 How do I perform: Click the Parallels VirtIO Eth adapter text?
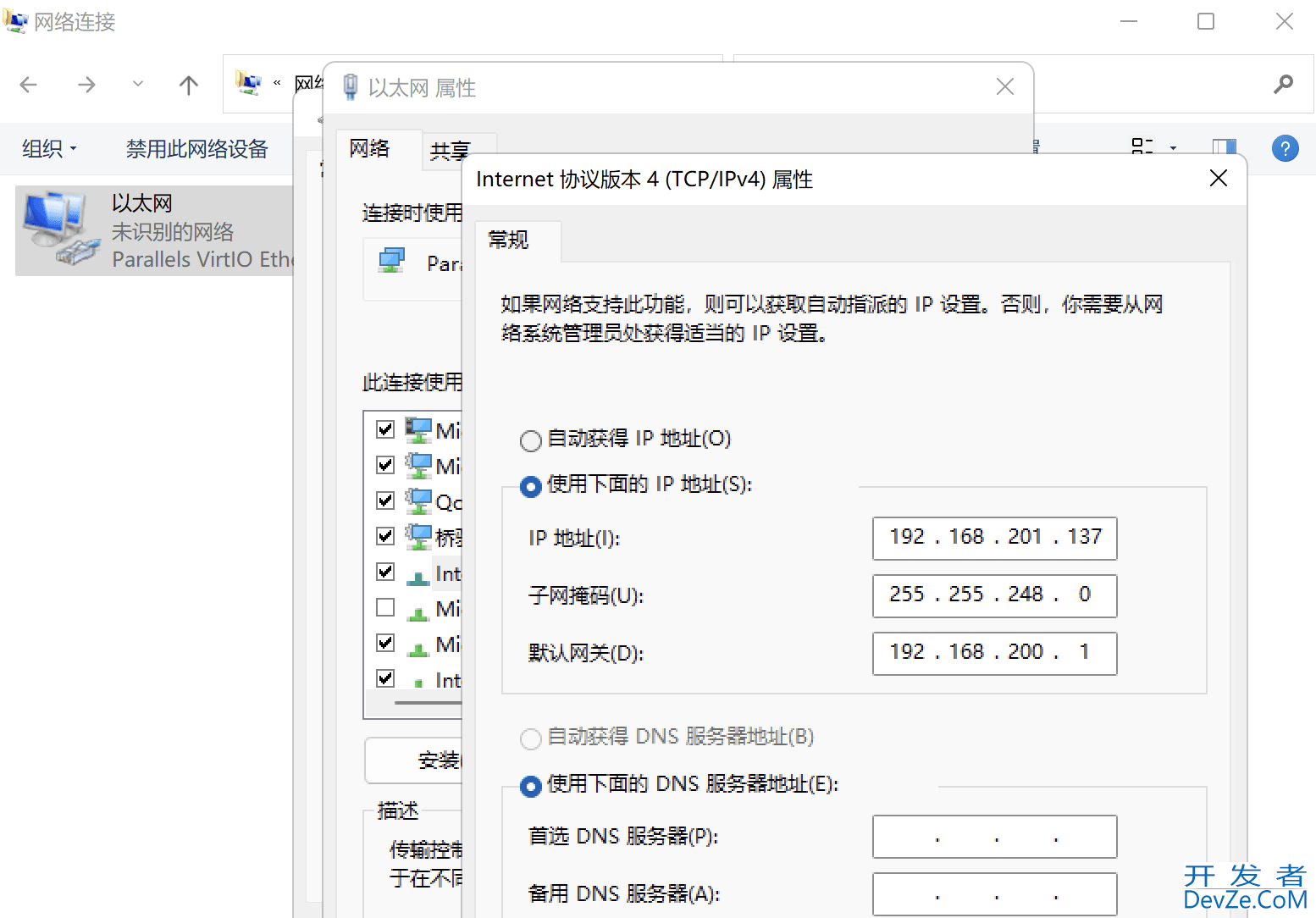[x=202, y=259]
